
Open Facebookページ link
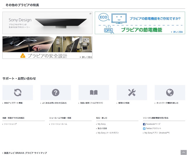coord(153,124)
